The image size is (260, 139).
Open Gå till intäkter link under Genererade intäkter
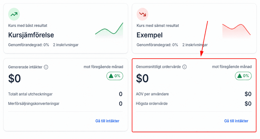coord(107,121)
